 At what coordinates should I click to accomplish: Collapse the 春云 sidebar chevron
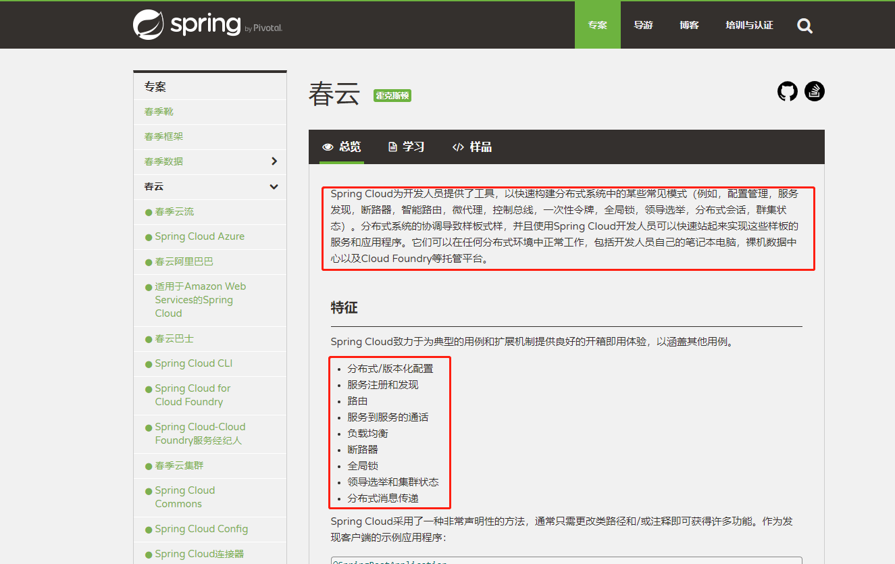[x=274, y=186]
